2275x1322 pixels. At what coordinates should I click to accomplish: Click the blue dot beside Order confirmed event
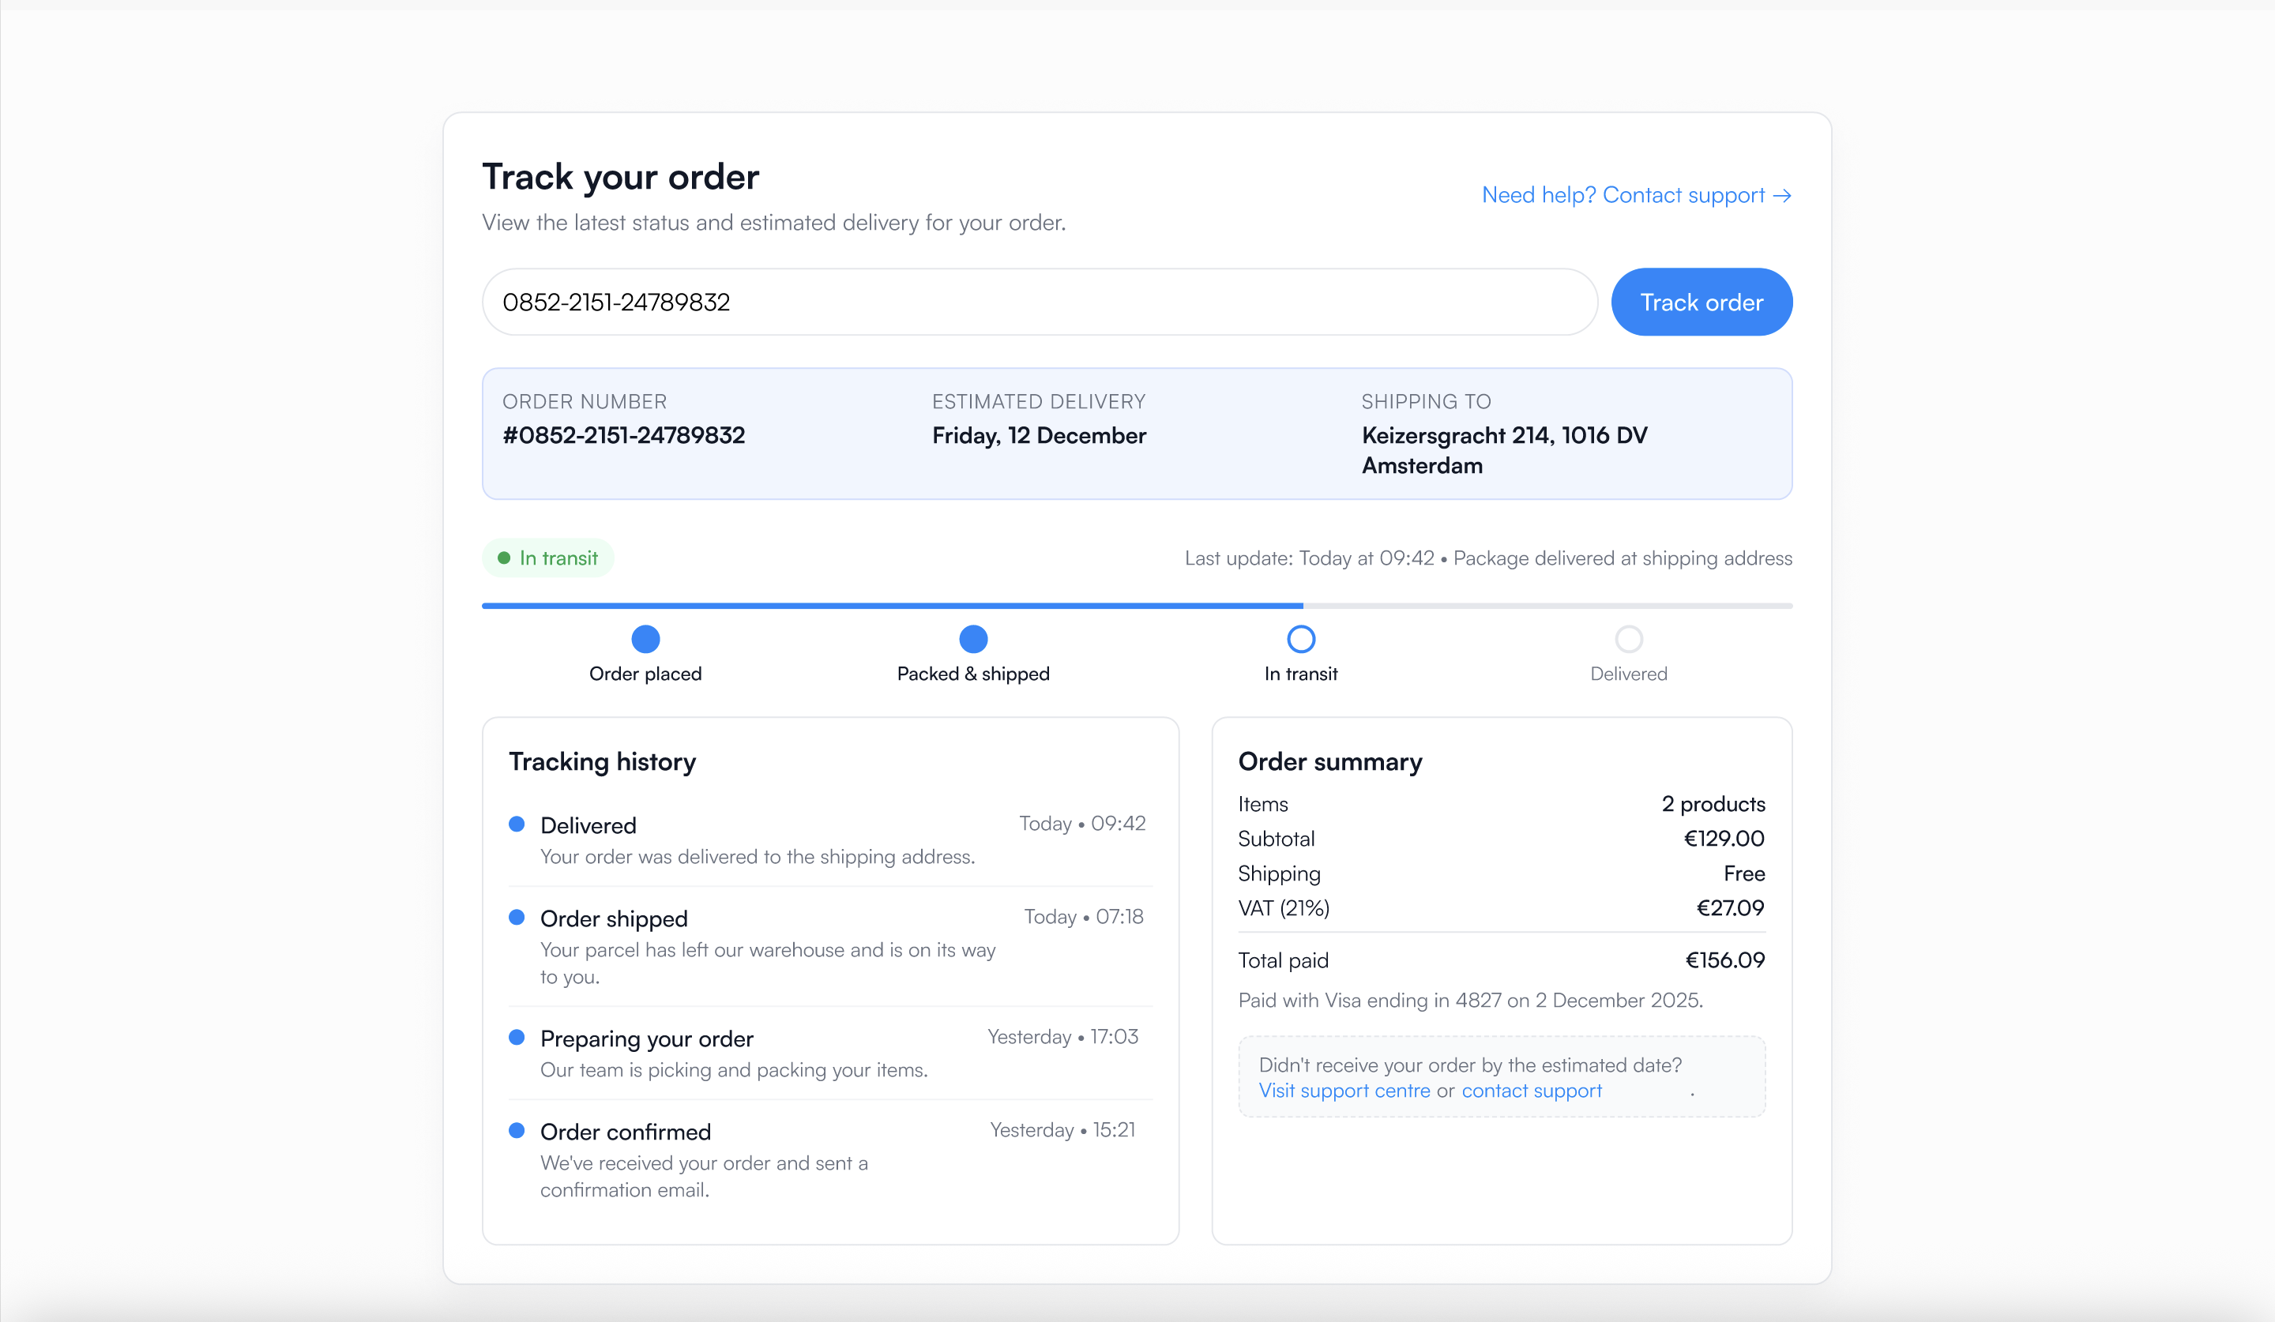(517, 1130)
